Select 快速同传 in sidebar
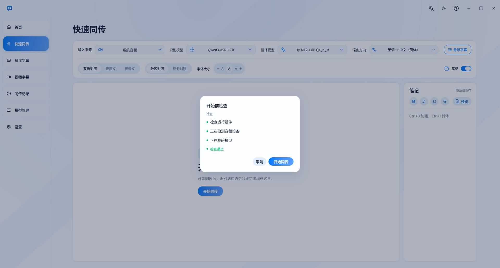Viewport: 500px width, 268px height. pos(26,44)
